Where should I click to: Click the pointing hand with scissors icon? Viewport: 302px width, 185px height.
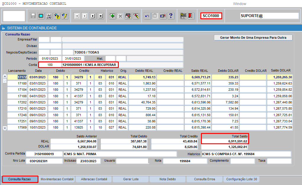[x=163, y=16]
